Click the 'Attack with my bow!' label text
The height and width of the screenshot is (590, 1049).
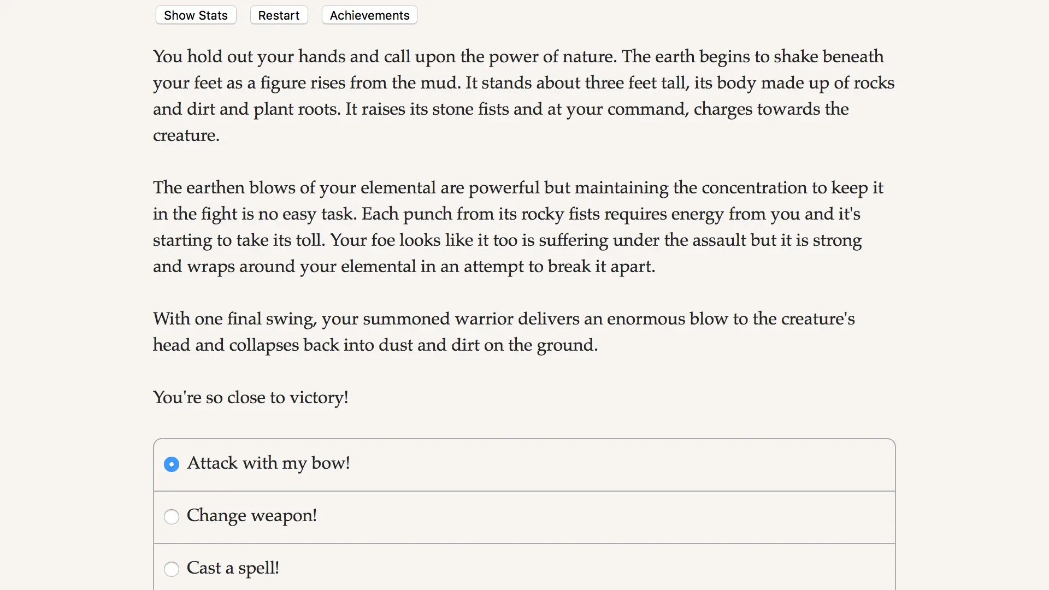point(268,463)
